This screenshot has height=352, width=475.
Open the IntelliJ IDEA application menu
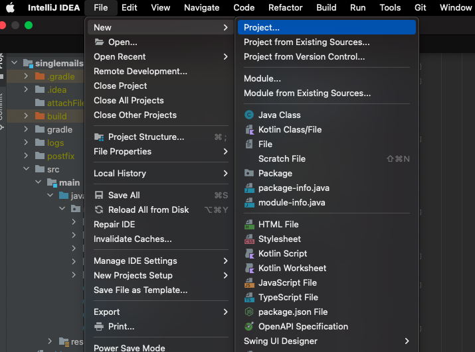tap(54, 7)
